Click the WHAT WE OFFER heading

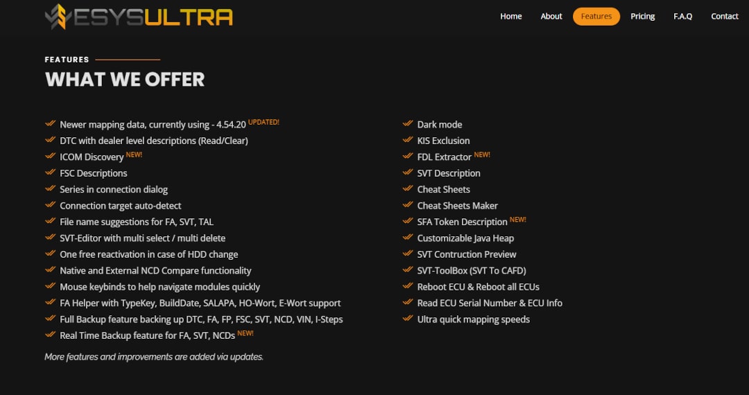(x=125, y=79)
